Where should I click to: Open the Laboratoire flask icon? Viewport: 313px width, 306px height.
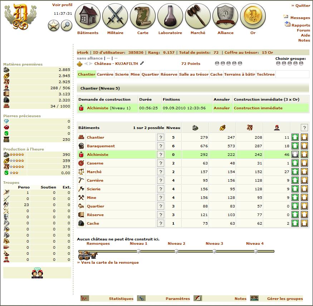[x=170, y=16]
